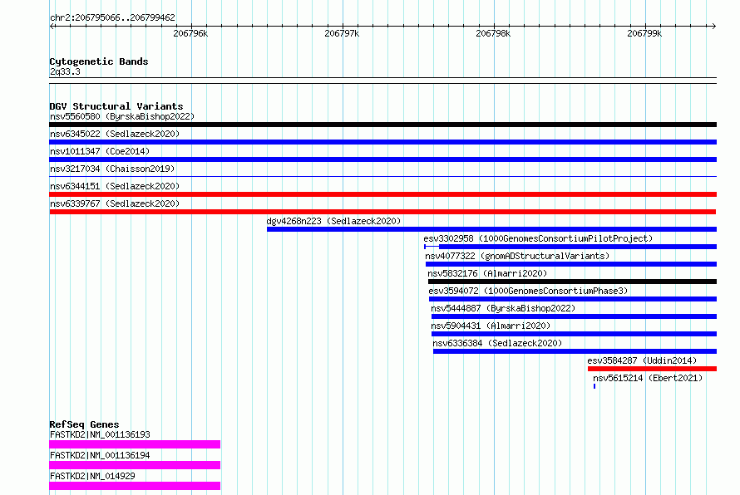Open the nsv3217034 (Chaisson2019) label
The image size is (740, 495).
click(112, 169)
